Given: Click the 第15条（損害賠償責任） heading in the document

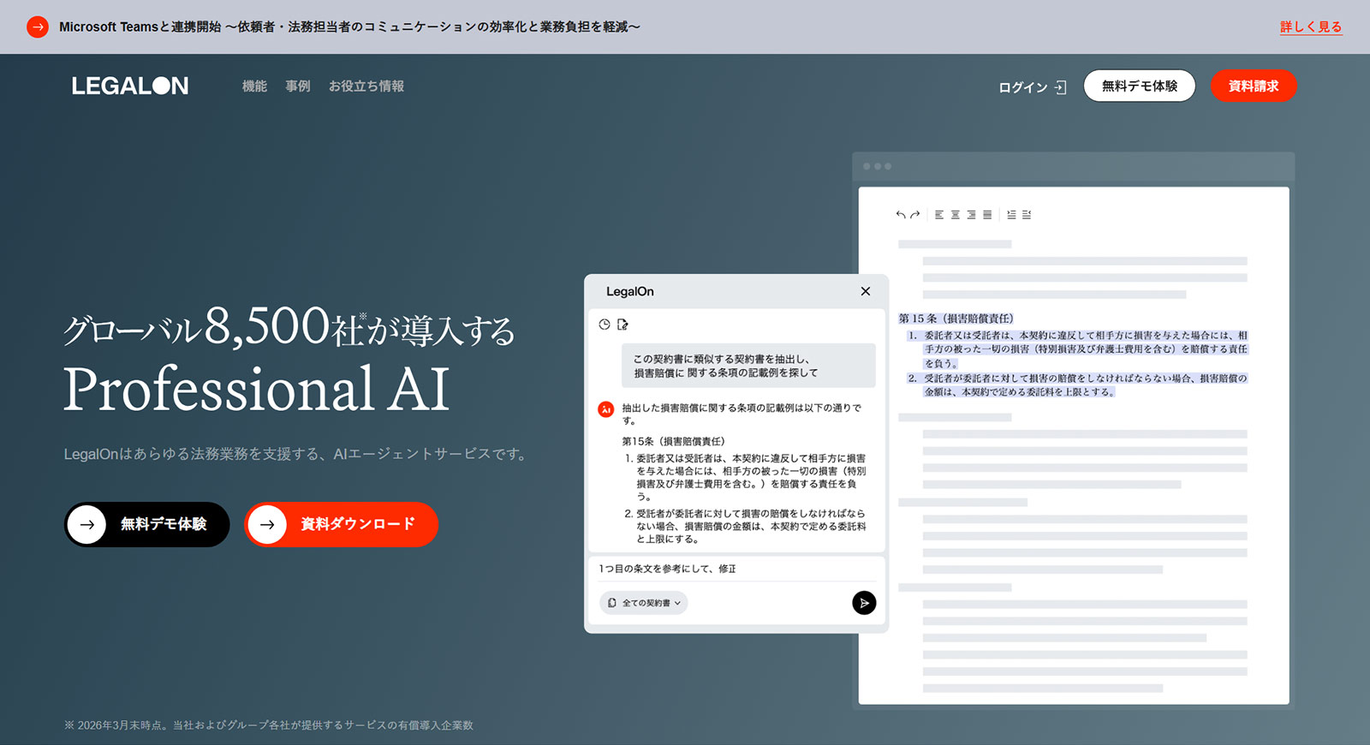Looking at the screenshot, I should (956, 319).
